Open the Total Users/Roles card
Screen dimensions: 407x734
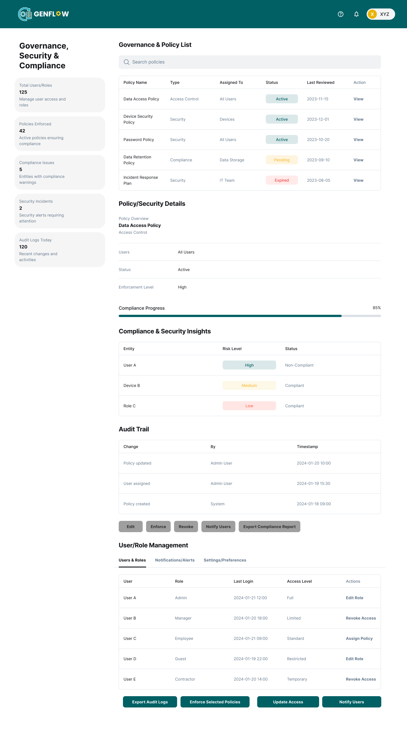(x=60, y=95)
